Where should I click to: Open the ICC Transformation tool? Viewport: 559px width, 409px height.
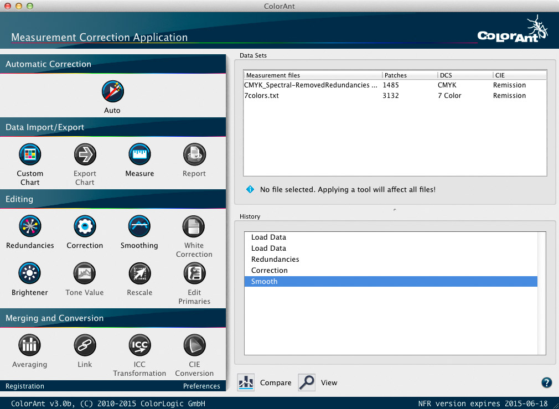tap(139, 345)
